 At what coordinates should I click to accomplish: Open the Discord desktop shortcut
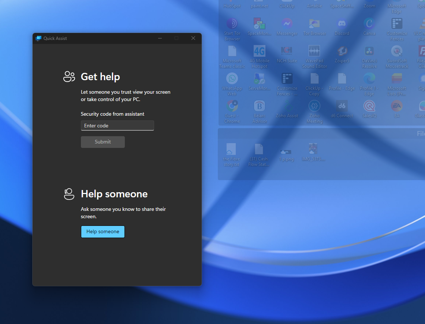point(342,25)
